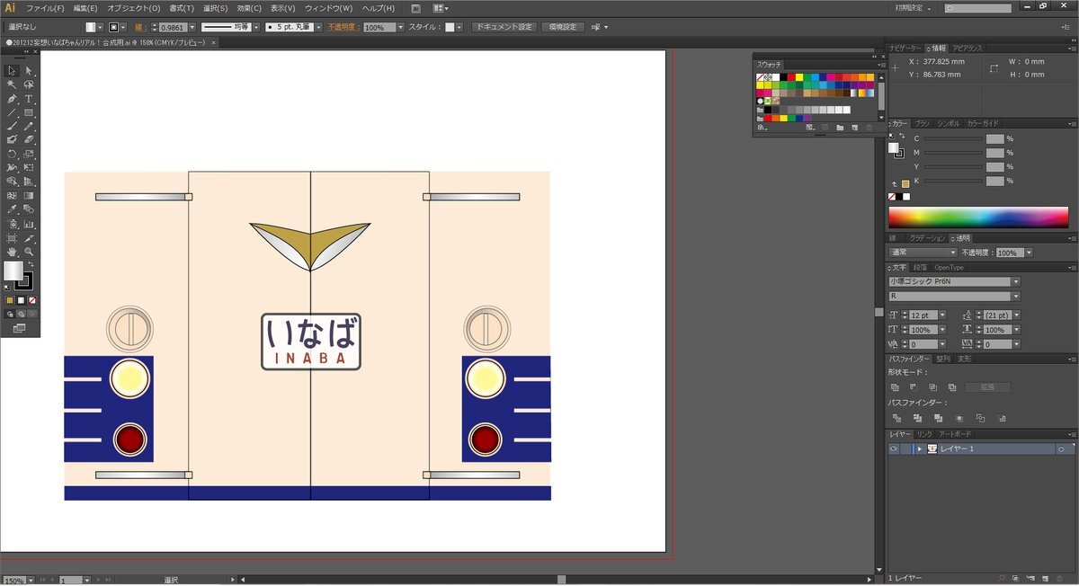The height and width of the screenshot is (586, 1079).
Task: Switch to the ナビゲーター tab
Action: coord(905,48)
